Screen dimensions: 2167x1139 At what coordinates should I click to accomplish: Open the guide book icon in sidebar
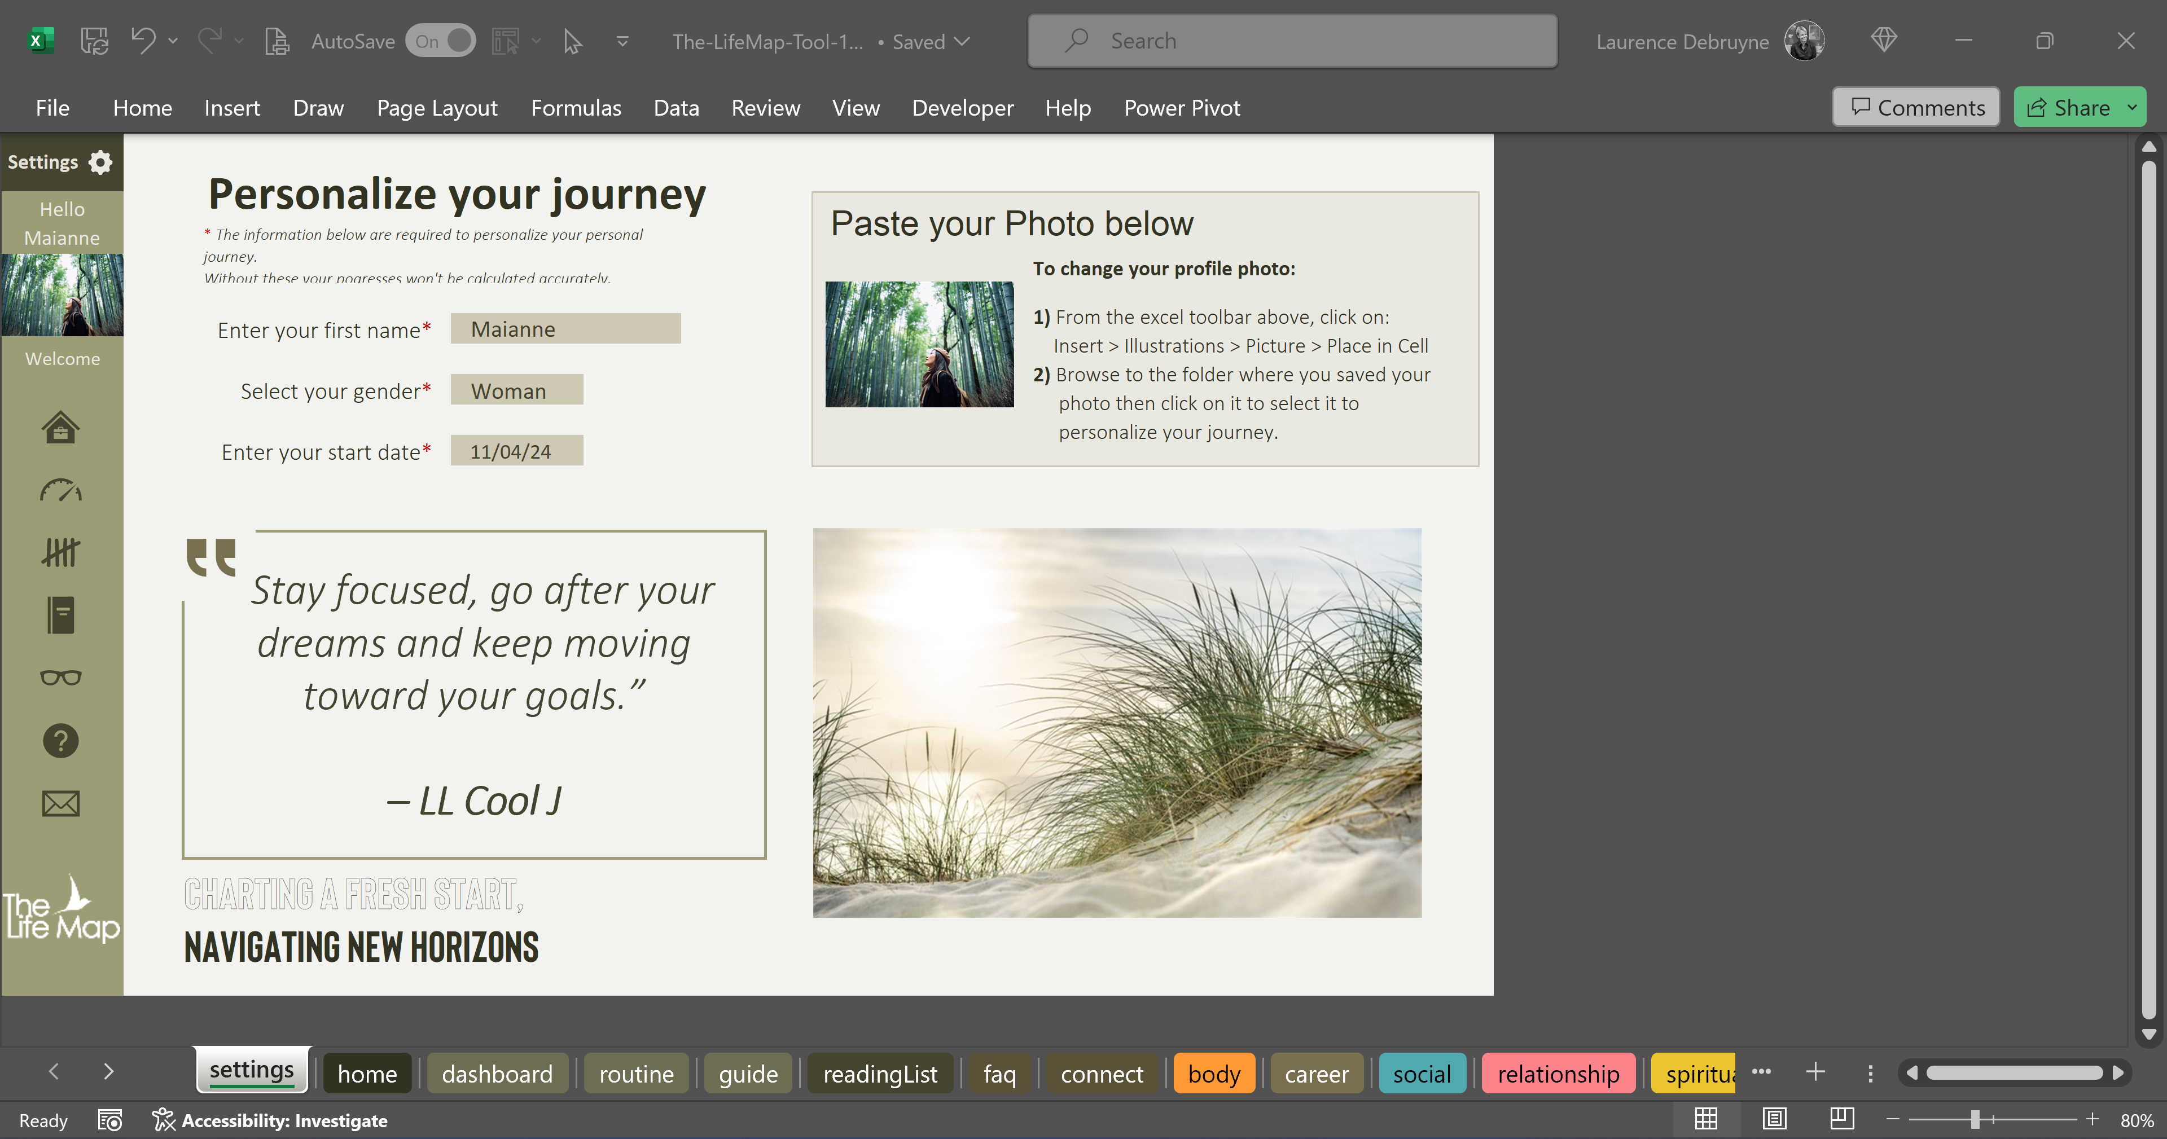coord(60,615)
